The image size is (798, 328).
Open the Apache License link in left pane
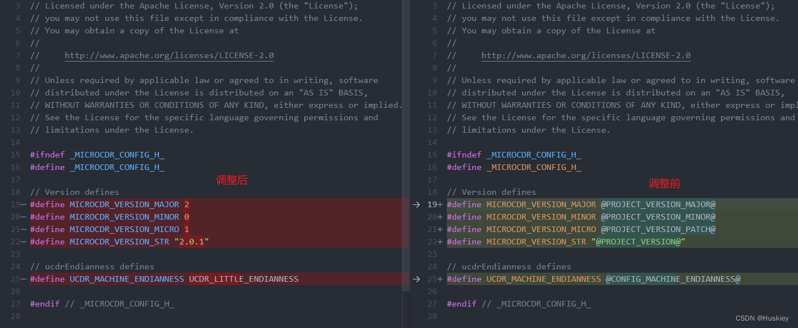pyautogui.click(x=169, y=55)
